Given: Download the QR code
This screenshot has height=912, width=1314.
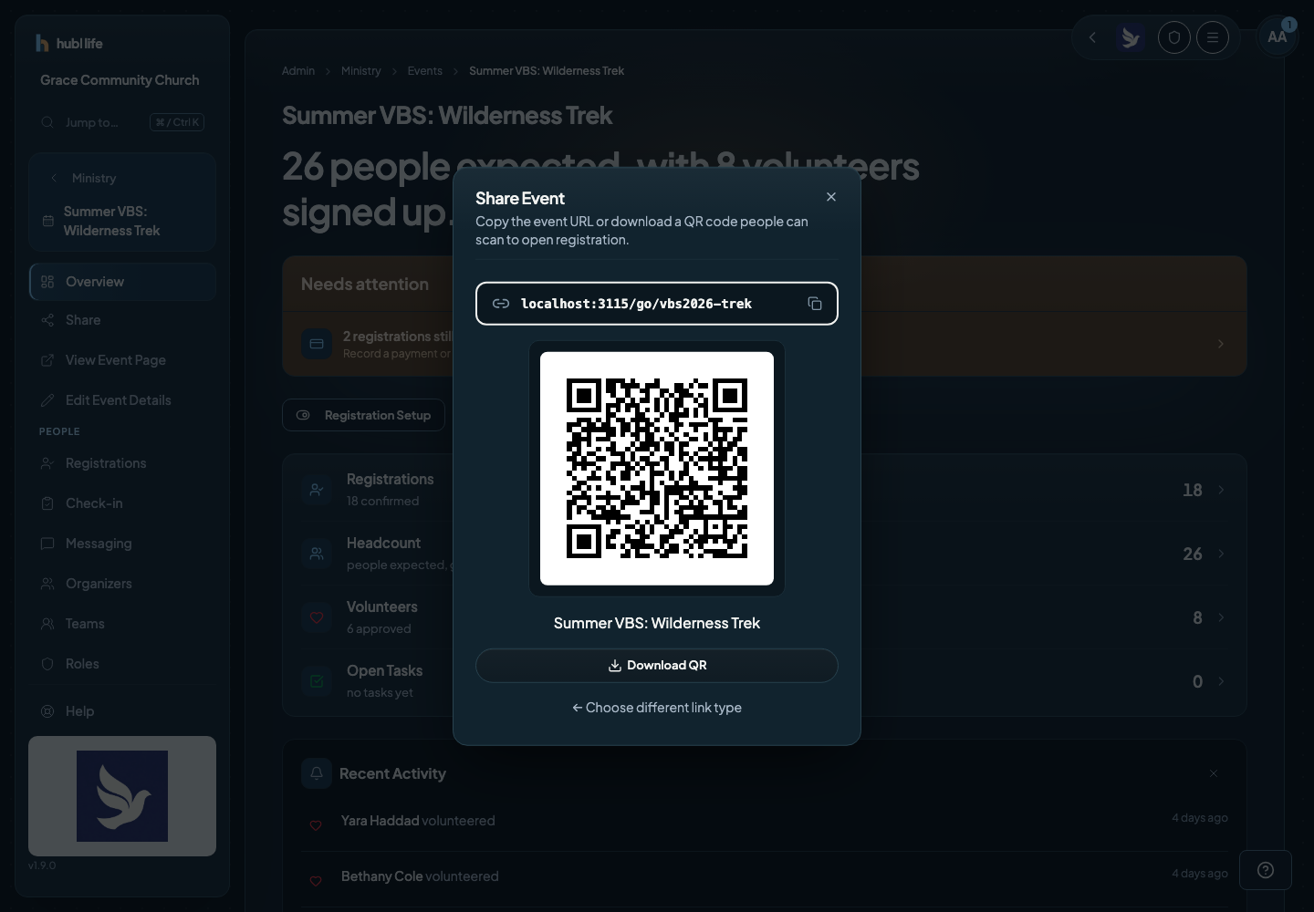Looking at the screenshot, I should [657, 666].
